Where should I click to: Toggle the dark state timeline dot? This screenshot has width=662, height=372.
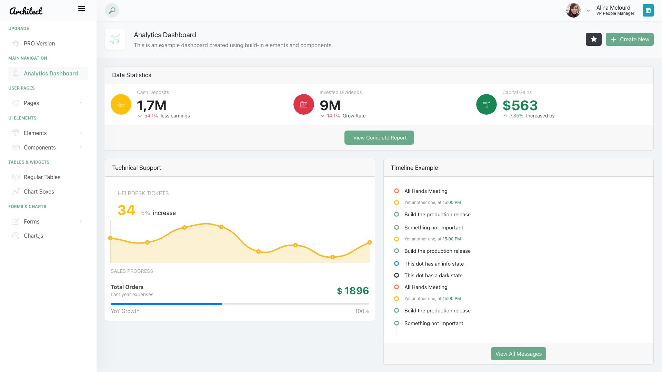tap(396, 275)
